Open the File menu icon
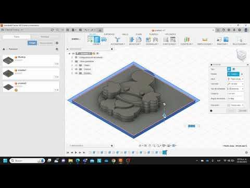This screenshot has height=188, width=250. (73, 30)
